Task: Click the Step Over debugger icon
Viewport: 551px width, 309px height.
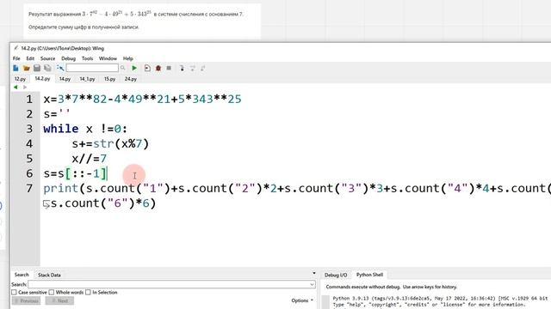Action: [x=193, y=68]
